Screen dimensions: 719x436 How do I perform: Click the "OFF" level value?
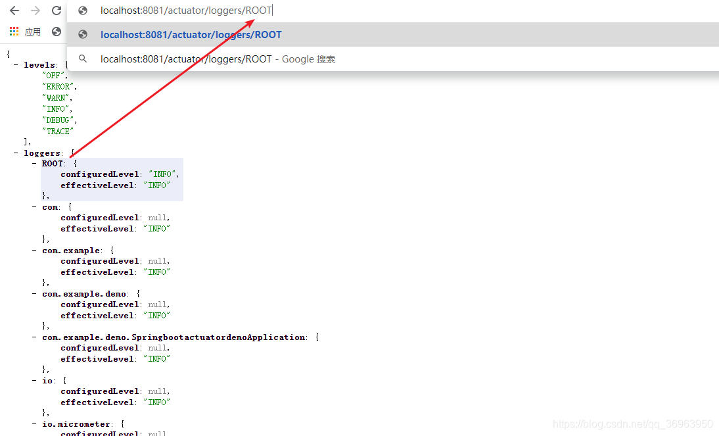[53, 75]
